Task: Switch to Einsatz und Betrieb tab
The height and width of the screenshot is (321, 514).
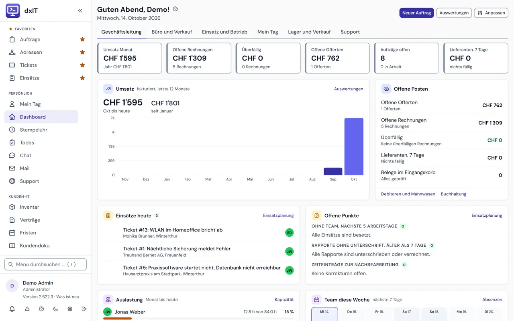Action: pyautogui.click(x=224, y=32)
